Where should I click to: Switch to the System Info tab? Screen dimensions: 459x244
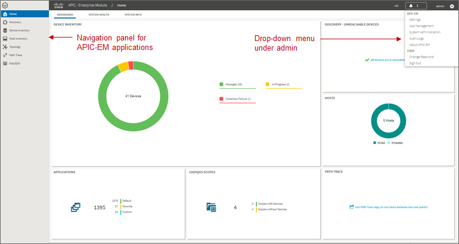coord(133,15)
